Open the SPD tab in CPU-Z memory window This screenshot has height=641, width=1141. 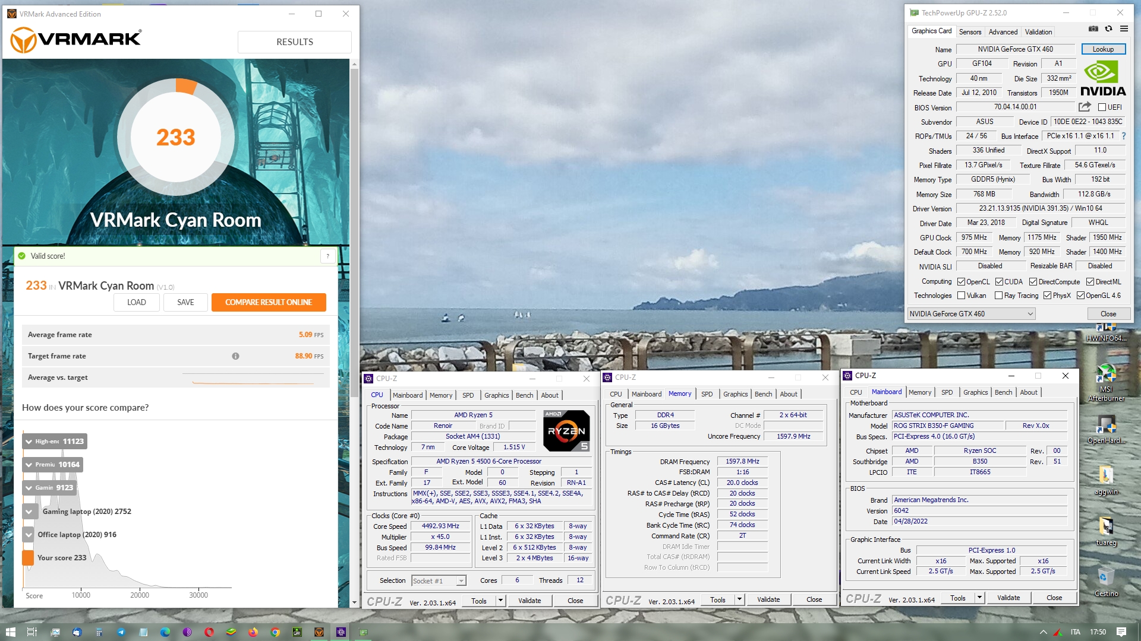[707, 394]
